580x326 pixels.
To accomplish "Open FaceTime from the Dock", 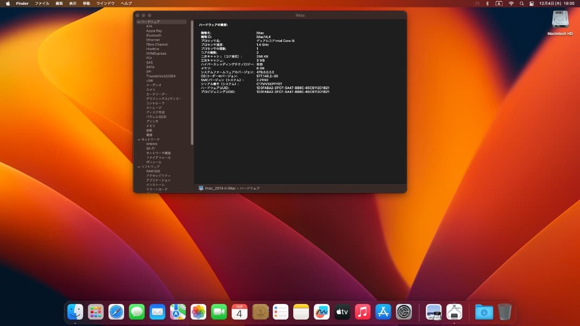I will 219,311.
